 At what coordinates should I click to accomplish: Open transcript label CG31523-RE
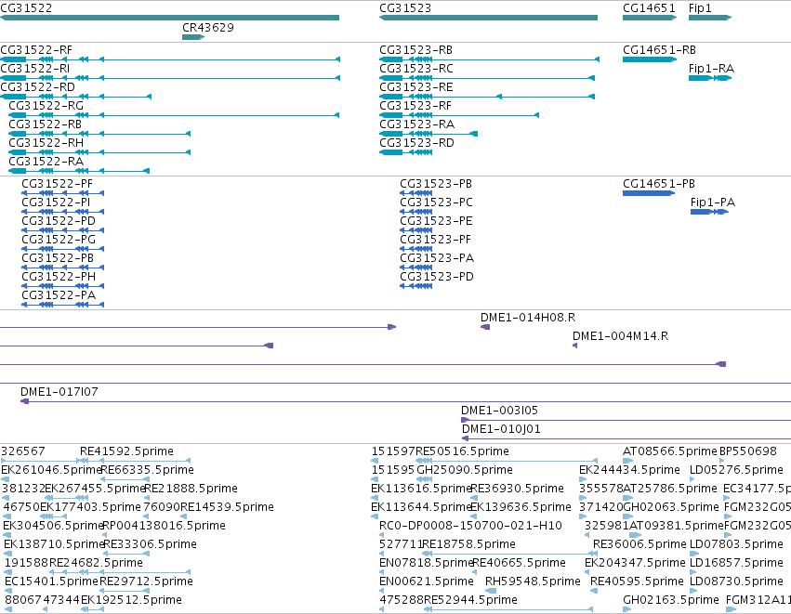(x=416, y=87)
